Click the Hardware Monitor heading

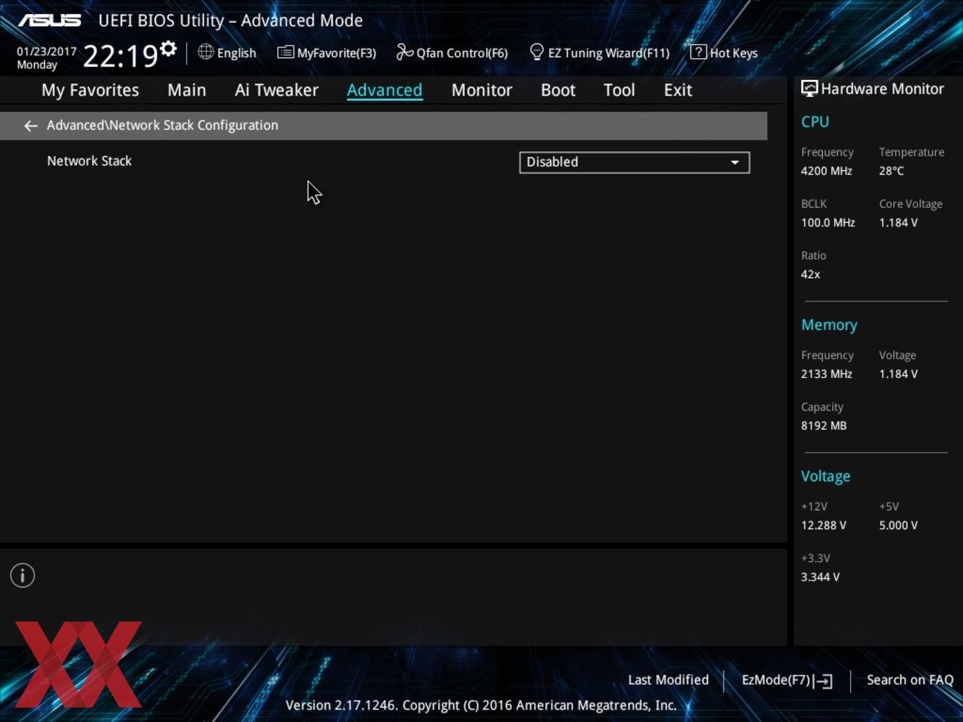tap(882, 88)
